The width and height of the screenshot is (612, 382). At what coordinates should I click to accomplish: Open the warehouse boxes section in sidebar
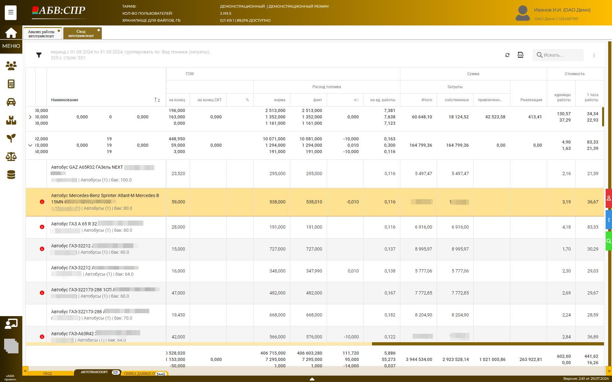(11, 120)
